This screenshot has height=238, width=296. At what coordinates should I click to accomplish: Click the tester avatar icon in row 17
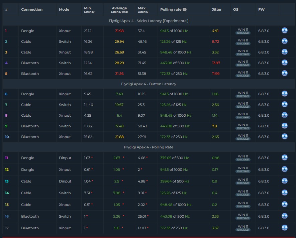[x=285, y=228]
